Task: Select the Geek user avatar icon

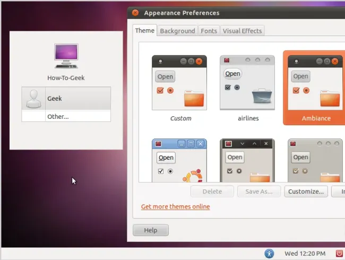Action: (x=34, y=99)
